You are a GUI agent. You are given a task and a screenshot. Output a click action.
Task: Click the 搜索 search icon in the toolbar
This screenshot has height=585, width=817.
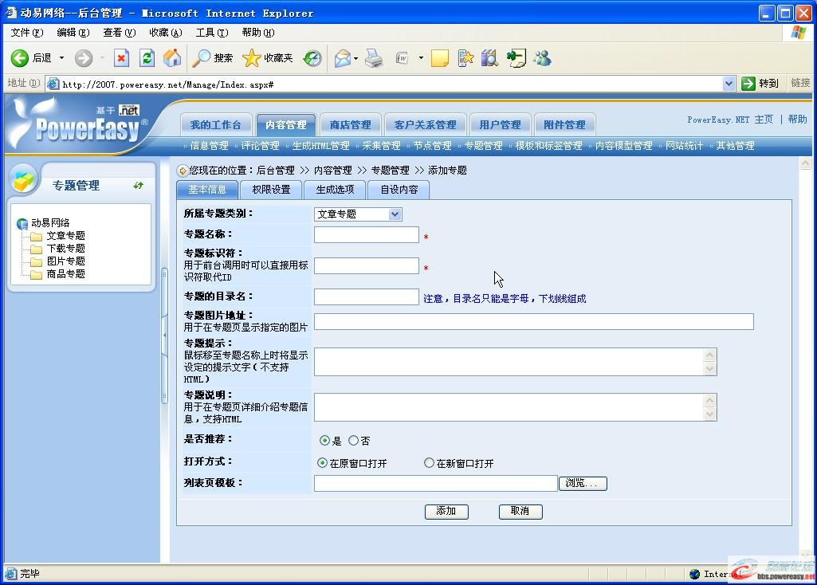[x=202, y=57]
